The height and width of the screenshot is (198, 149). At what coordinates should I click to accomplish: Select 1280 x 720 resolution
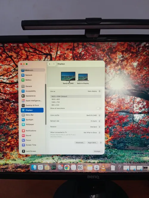coord(76,102)
